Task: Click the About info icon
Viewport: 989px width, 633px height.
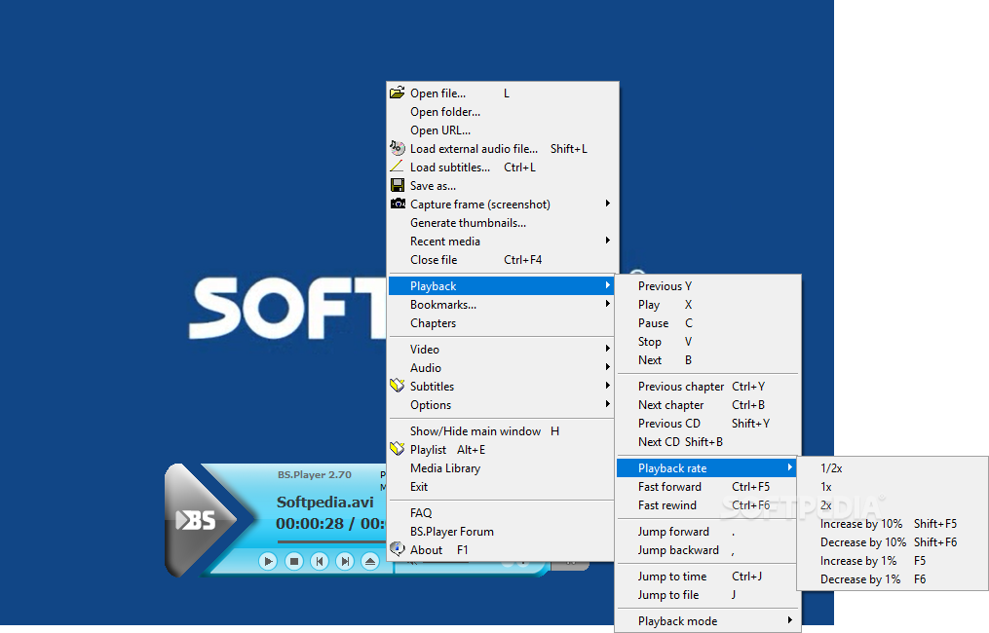Action: click(397, 549)
